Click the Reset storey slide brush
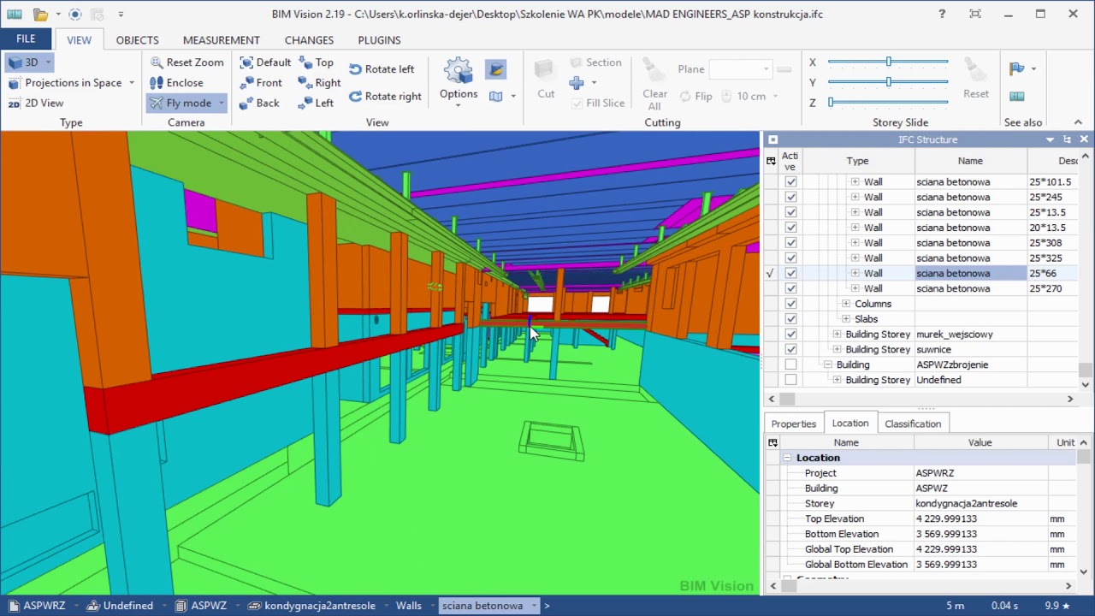 (976, 79)
